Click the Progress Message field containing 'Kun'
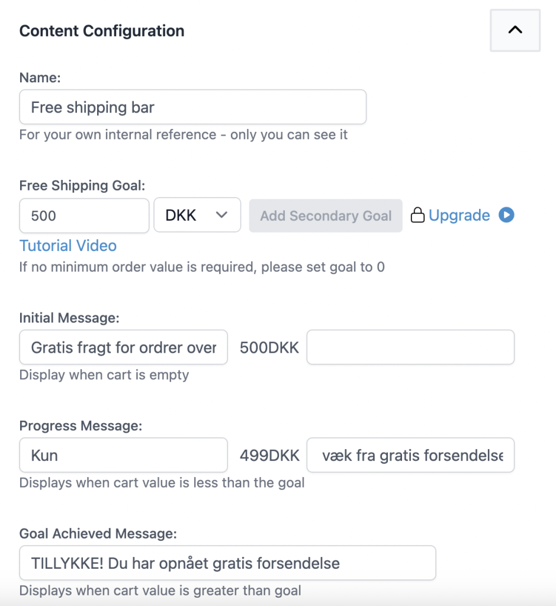Image resolution: width=556 pixels, height=606 pixels. pyautogui.click(x=123, y=455)
